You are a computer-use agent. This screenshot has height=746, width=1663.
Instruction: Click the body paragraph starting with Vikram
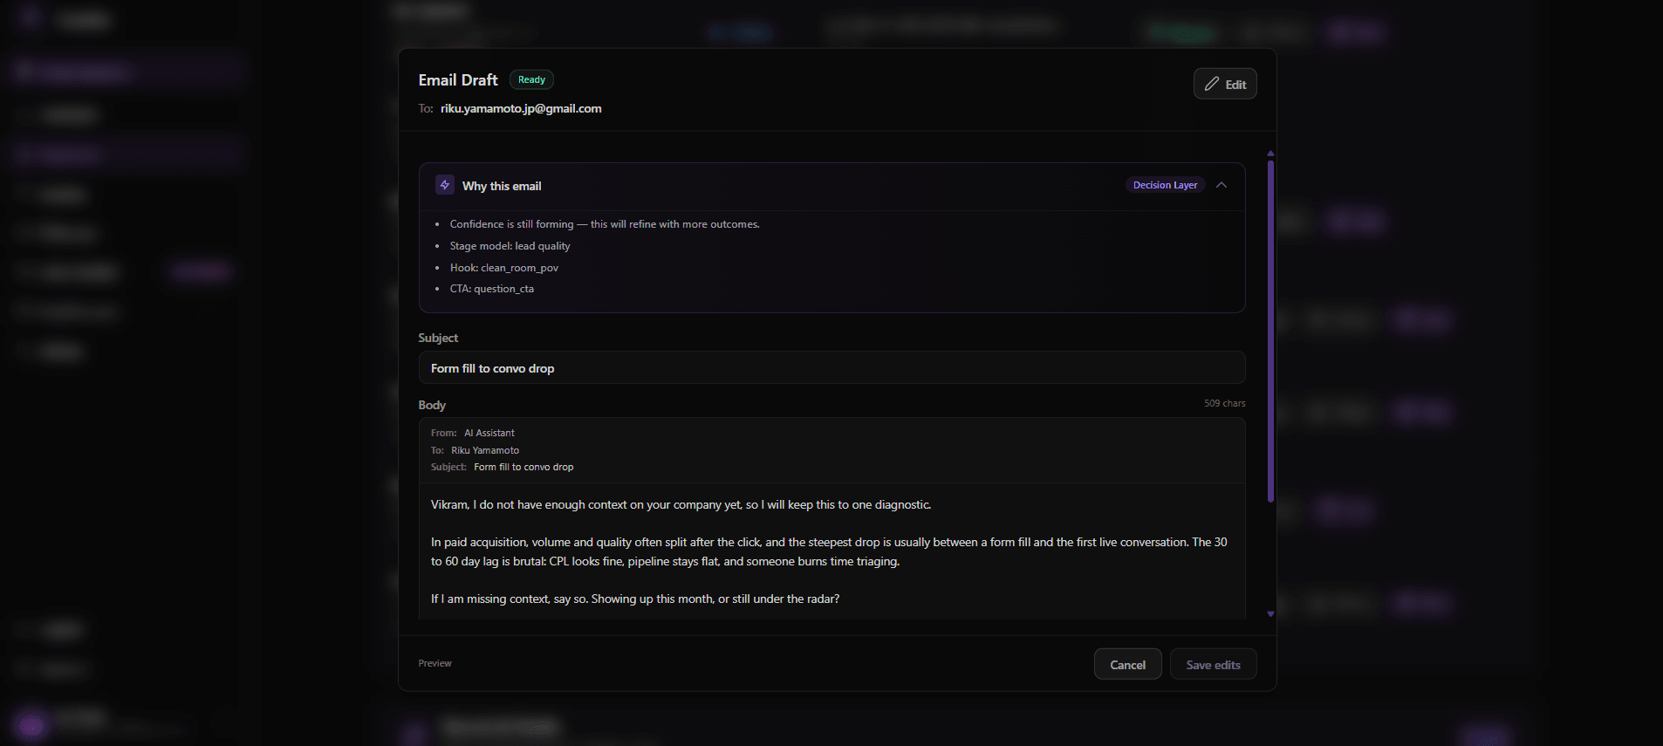[x=681, y=504]
